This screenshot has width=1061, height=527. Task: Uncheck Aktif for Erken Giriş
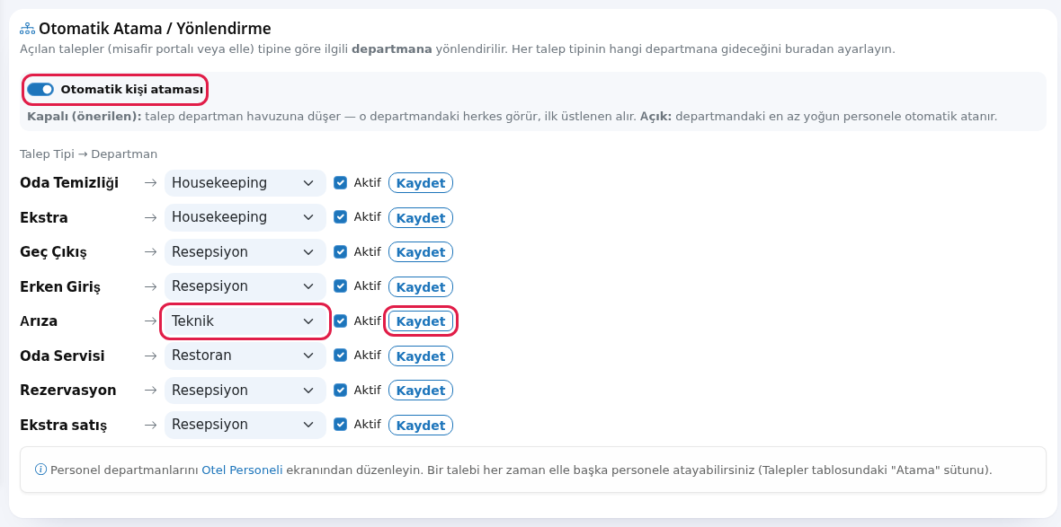341,285
